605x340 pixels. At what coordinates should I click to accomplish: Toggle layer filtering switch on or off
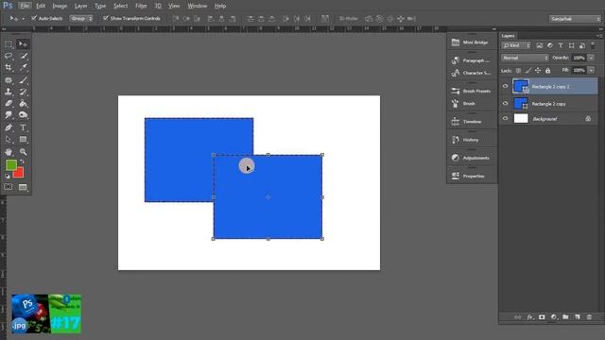coord(593,46)
